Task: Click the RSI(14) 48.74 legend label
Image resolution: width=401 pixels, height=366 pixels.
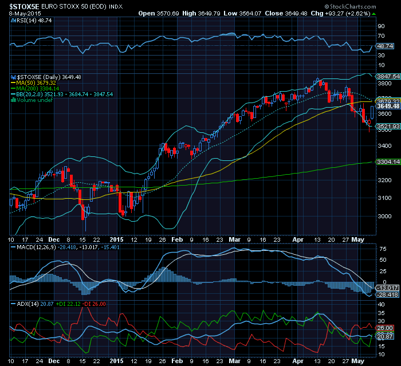Action: coord(34,21)
